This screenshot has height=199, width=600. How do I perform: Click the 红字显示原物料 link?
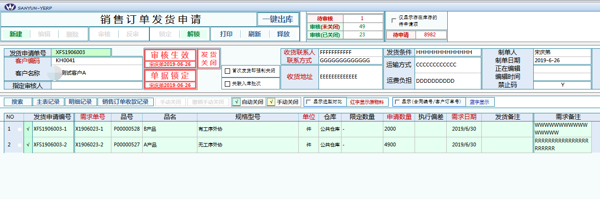[367, 102]
